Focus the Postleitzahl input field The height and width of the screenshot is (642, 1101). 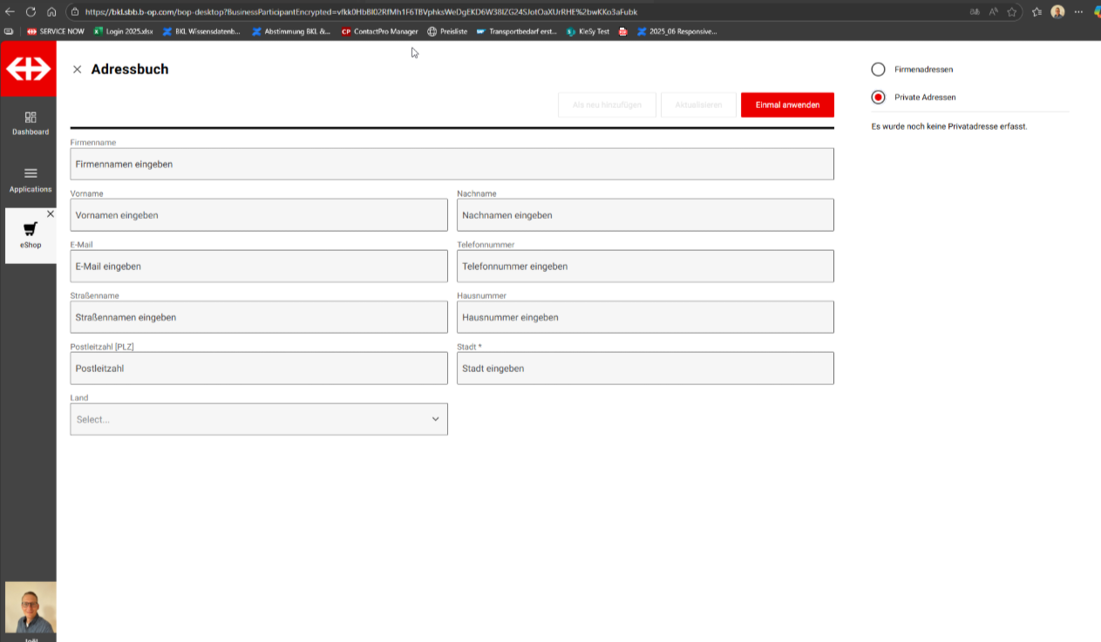click(x=259, y=368)
